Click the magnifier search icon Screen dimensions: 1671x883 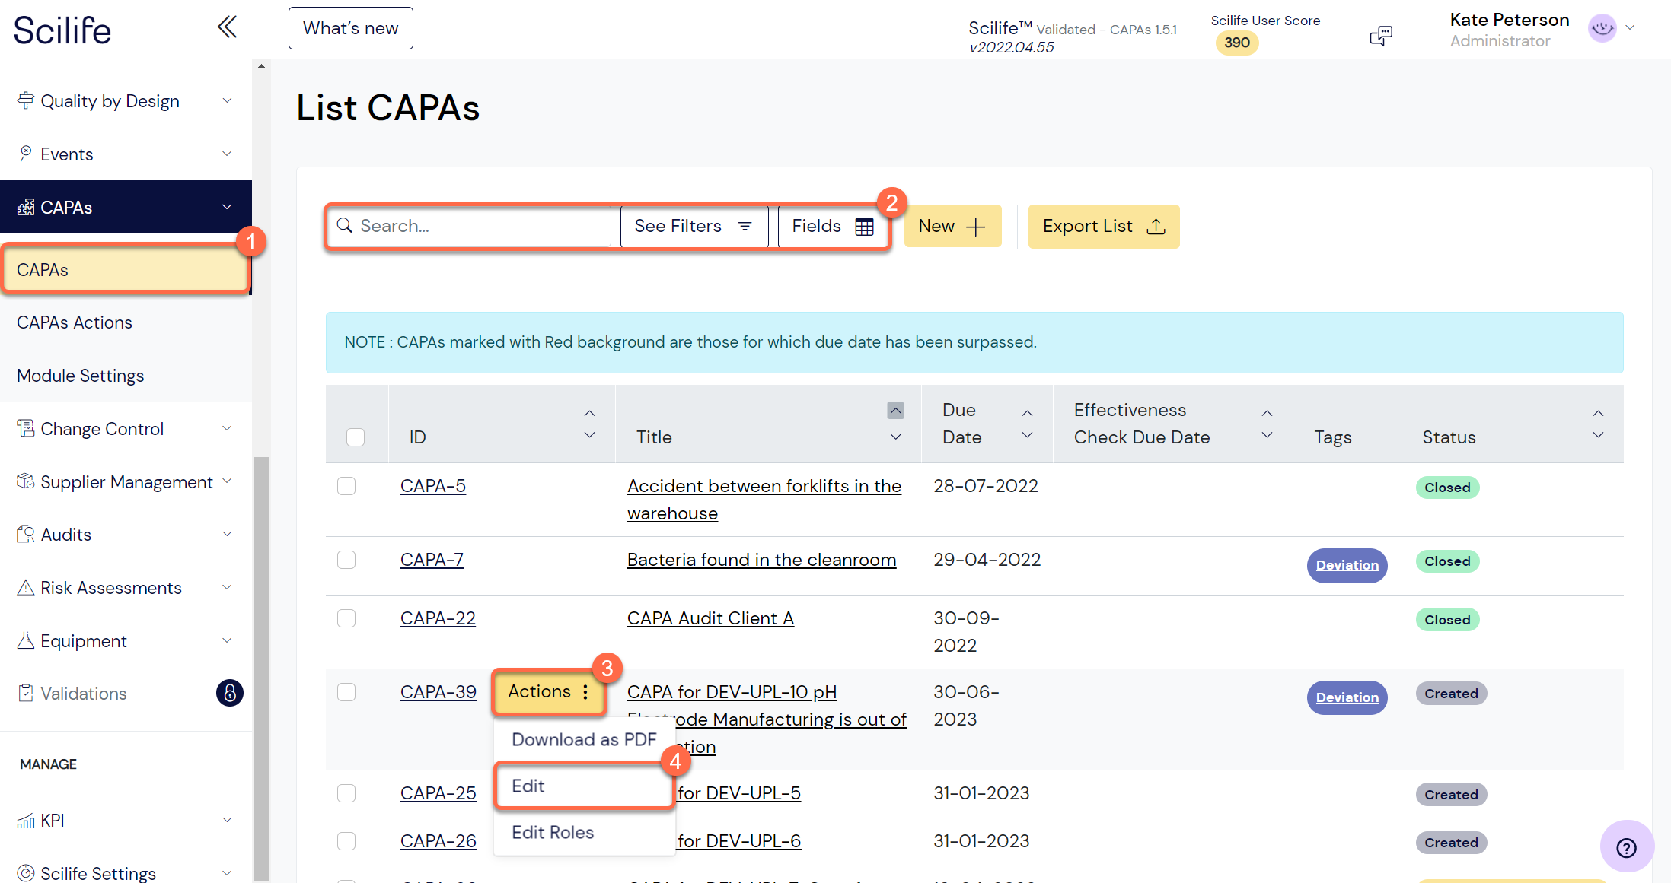[345, 226]
